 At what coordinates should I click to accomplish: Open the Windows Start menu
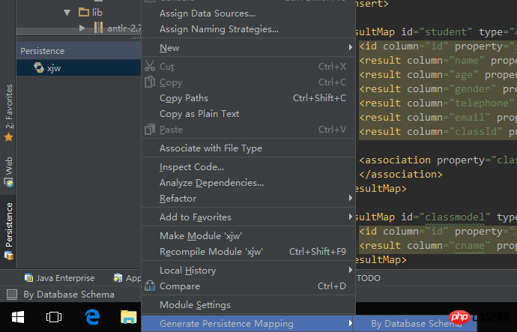pyautogui.click(x=16, y=317)
